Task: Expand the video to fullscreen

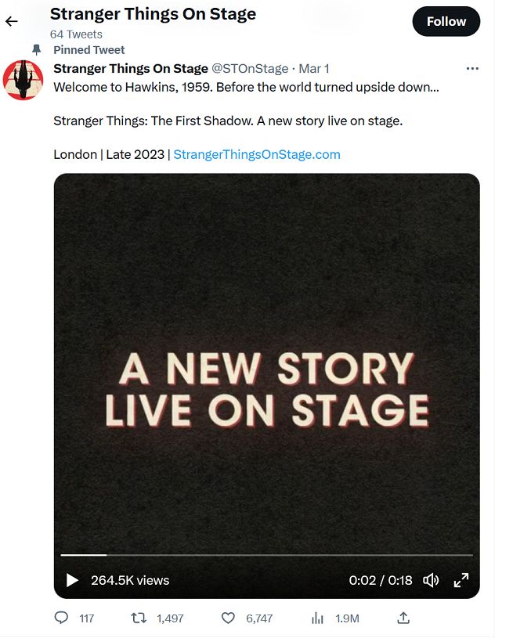Action: point(461,580)
